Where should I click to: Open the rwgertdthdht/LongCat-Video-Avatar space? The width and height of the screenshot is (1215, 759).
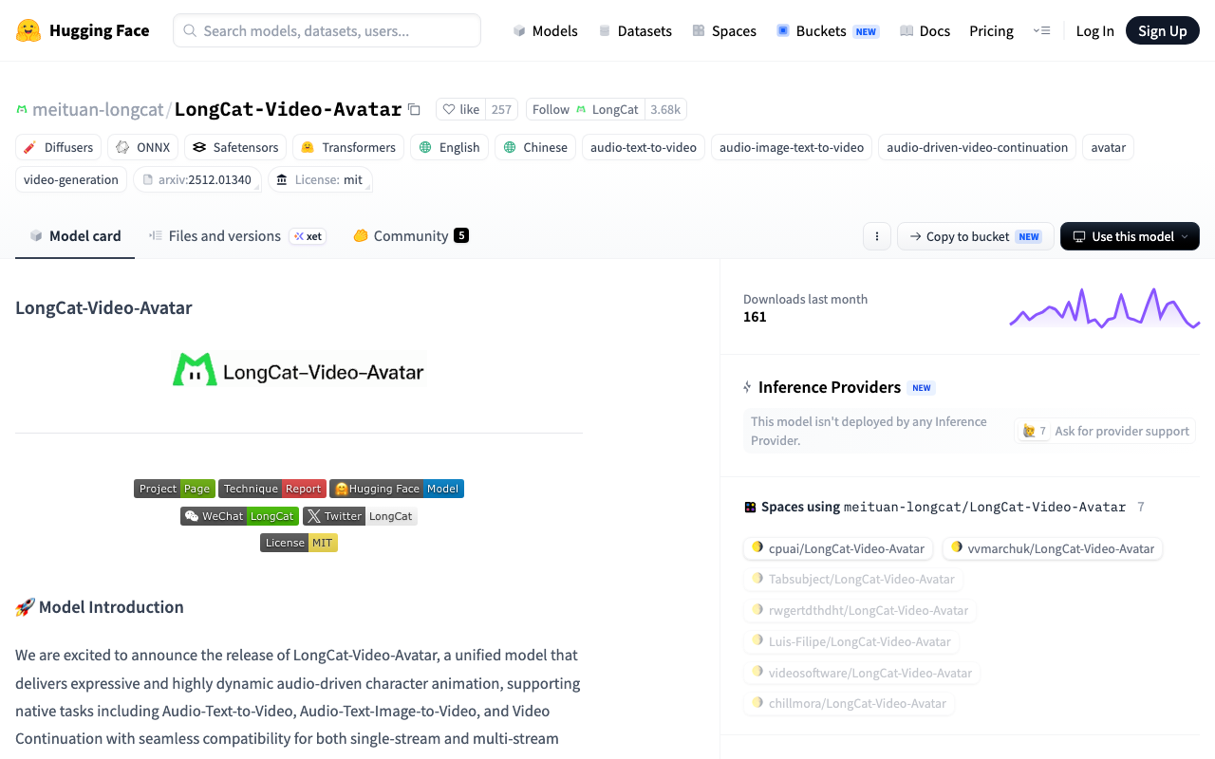click(860, 610)
